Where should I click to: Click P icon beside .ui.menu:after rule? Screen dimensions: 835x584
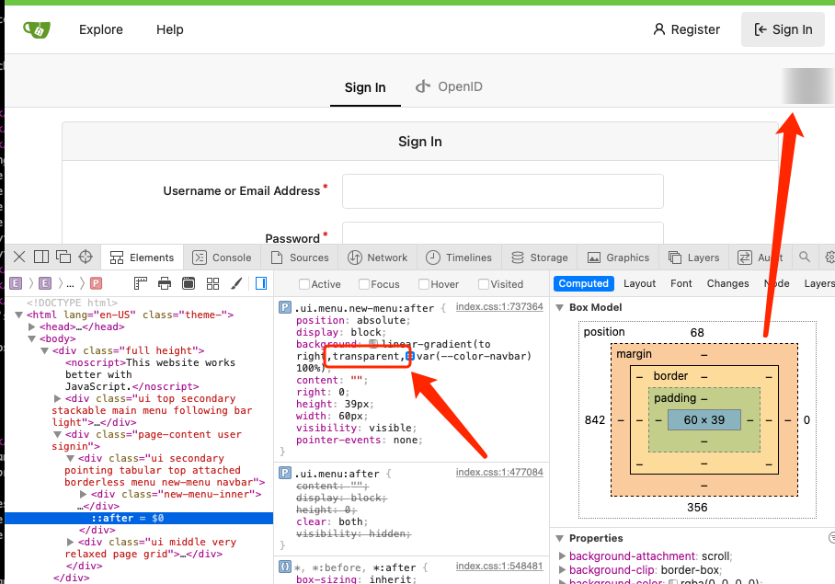point(285,473)
